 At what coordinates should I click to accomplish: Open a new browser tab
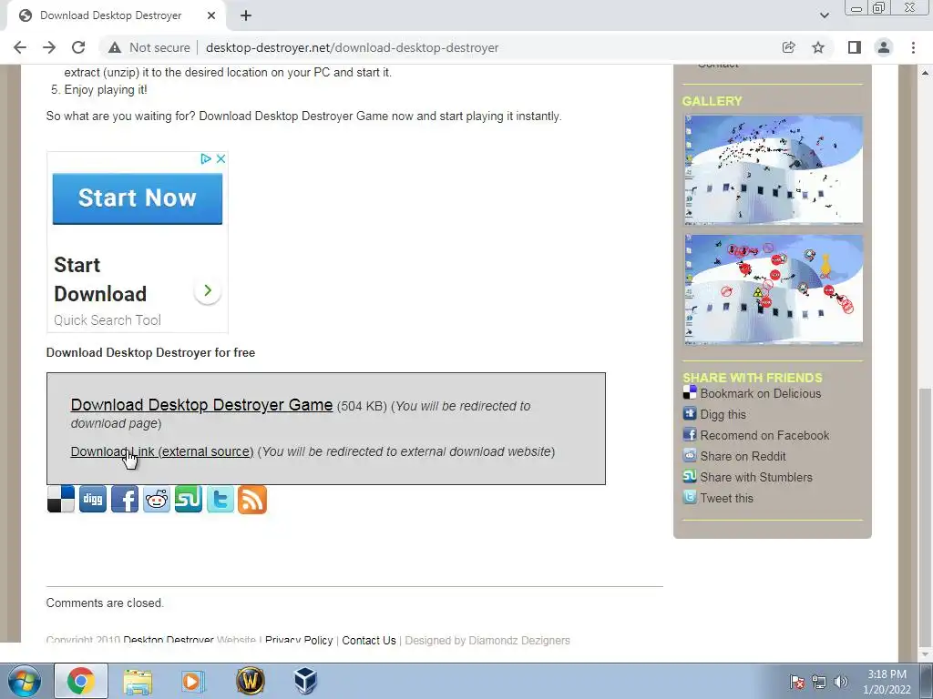pyautogui.click(x=246, y=15)
